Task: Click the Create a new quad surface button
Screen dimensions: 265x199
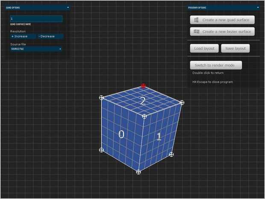Action: pos(222,20)
